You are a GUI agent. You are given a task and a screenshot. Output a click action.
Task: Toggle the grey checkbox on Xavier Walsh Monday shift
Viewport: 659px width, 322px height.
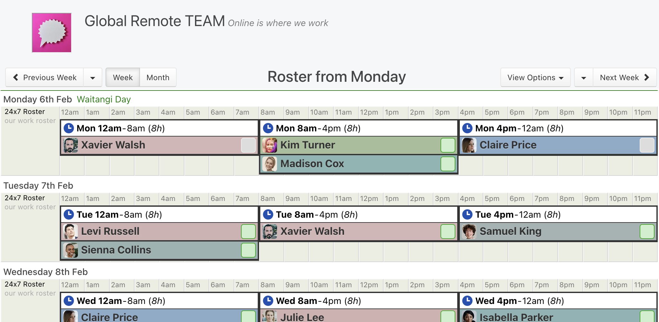(248, 145)
